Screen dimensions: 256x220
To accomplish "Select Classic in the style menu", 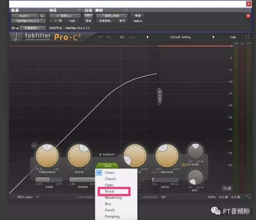I will [x=116, y=179].
